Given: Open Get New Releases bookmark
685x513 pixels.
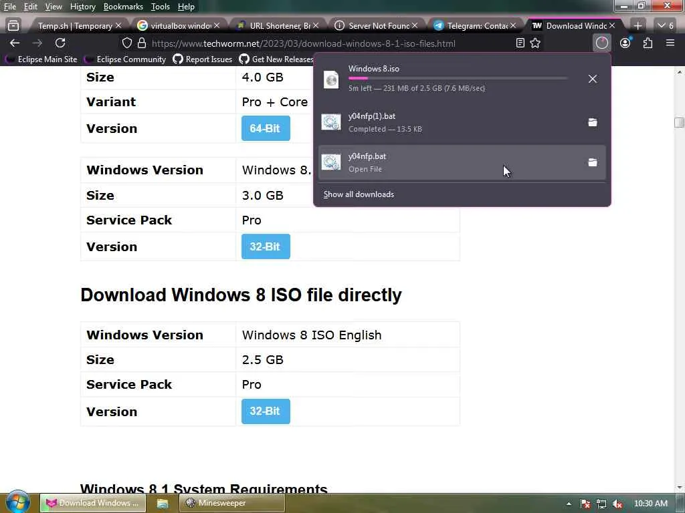Looking at the screenshot, I should [x=276, y=59].
